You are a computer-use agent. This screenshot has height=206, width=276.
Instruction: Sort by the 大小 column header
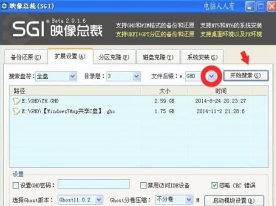[164, 91]
